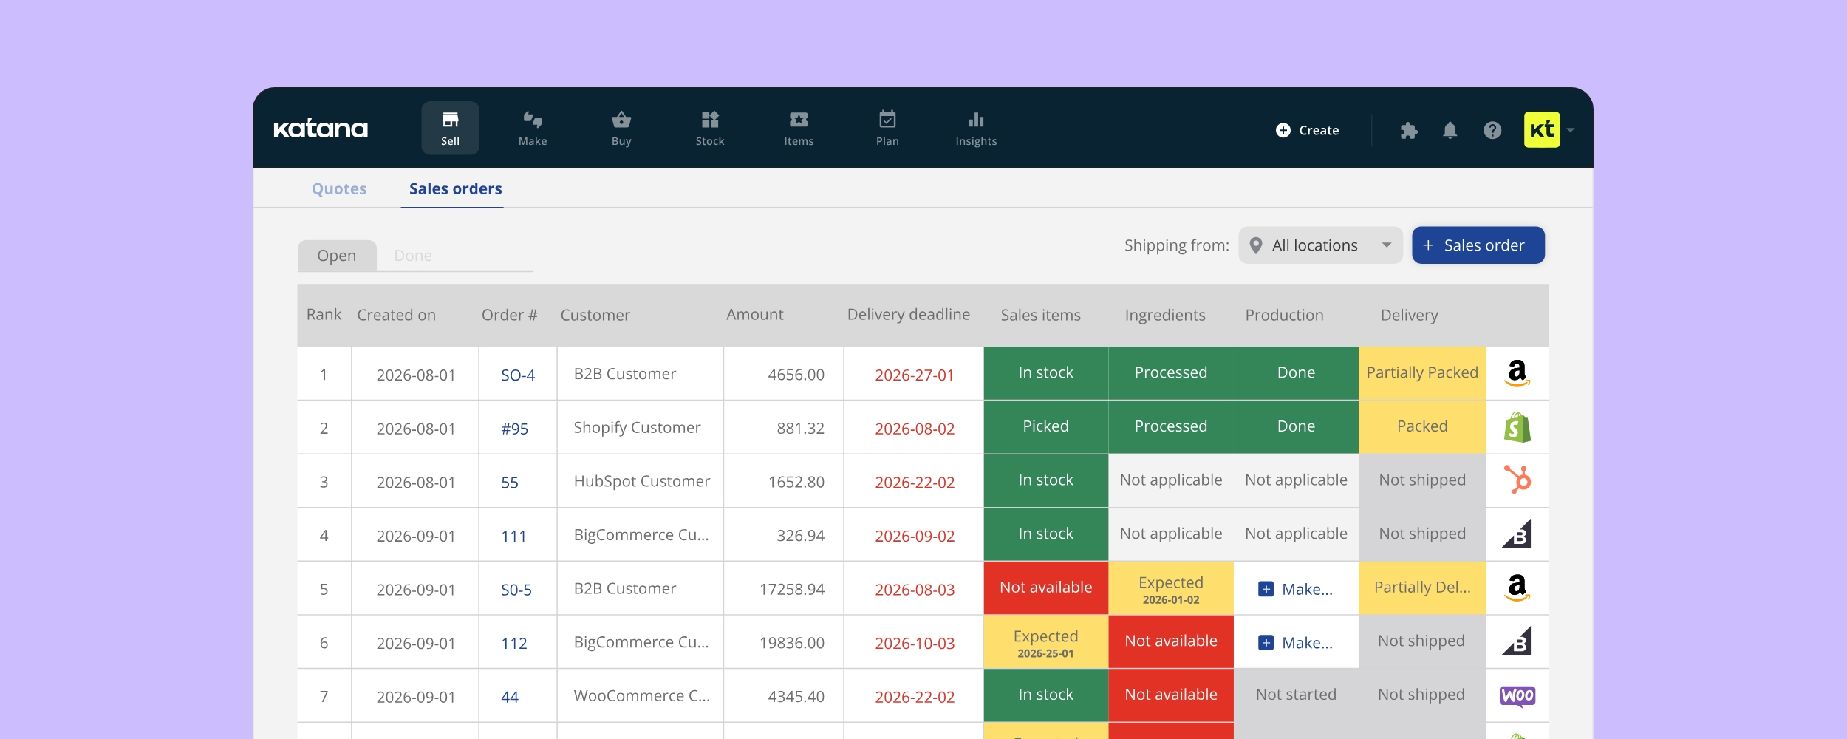1847x739 pixels.
Task: Click Customer column header
Action: (595, 315)
